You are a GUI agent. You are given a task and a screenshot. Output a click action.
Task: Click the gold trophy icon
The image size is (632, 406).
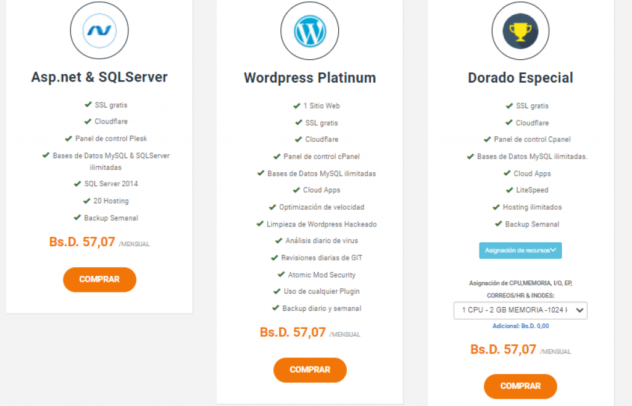(520, 31)
